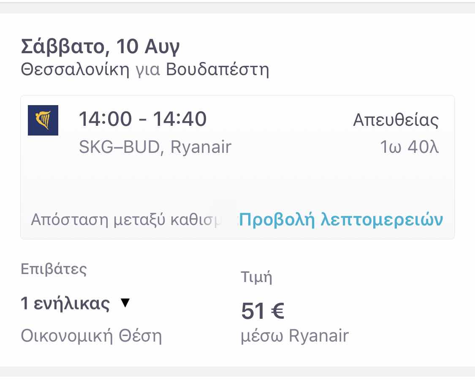Click the Επιβάτες label
Viewport: 475px width, 380px height.
click(x=54, y=269)
